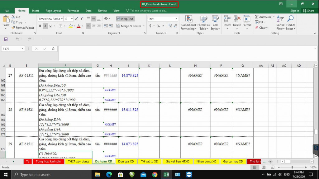This screenshot has height=179, width=319.
Task: Click the Paste clipboard icon
Action: pos(6,19)
